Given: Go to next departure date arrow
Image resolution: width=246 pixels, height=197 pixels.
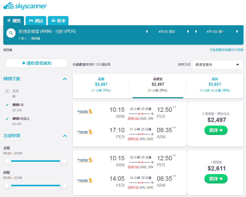Looking at the screenshot, I should pyautogui.click(x=188, y=31).
